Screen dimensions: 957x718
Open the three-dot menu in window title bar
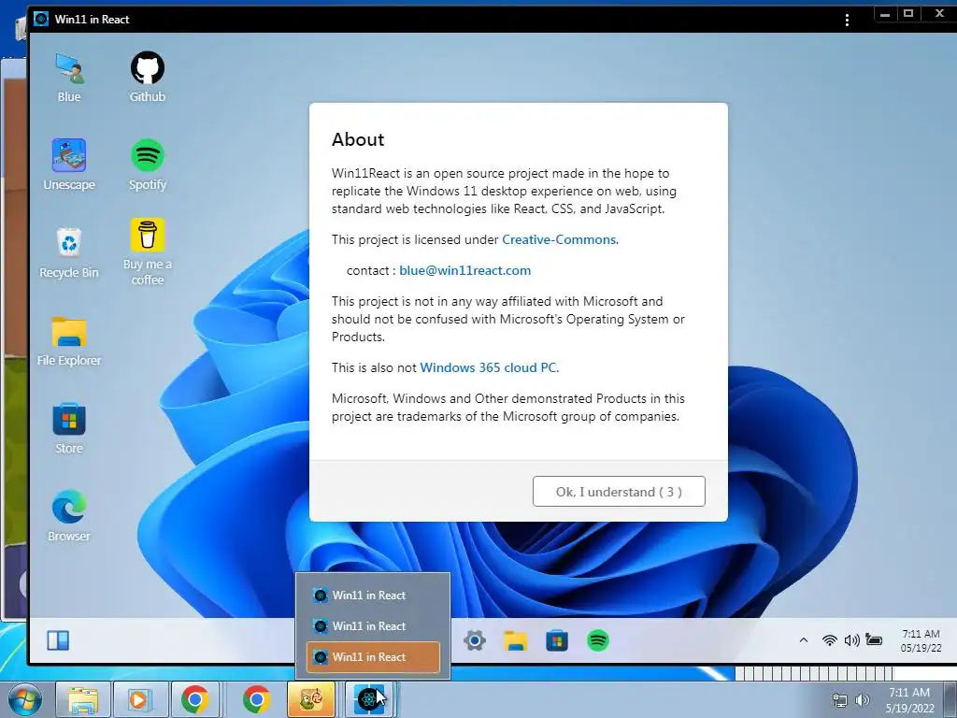(847, 21)
